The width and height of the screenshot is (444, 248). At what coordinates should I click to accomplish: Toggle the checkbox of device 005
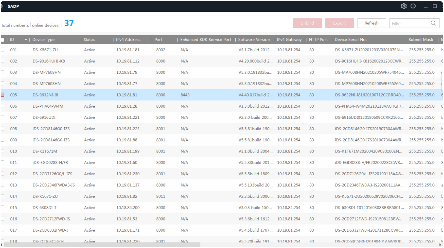pyautogui.click(x=2, y=95)
